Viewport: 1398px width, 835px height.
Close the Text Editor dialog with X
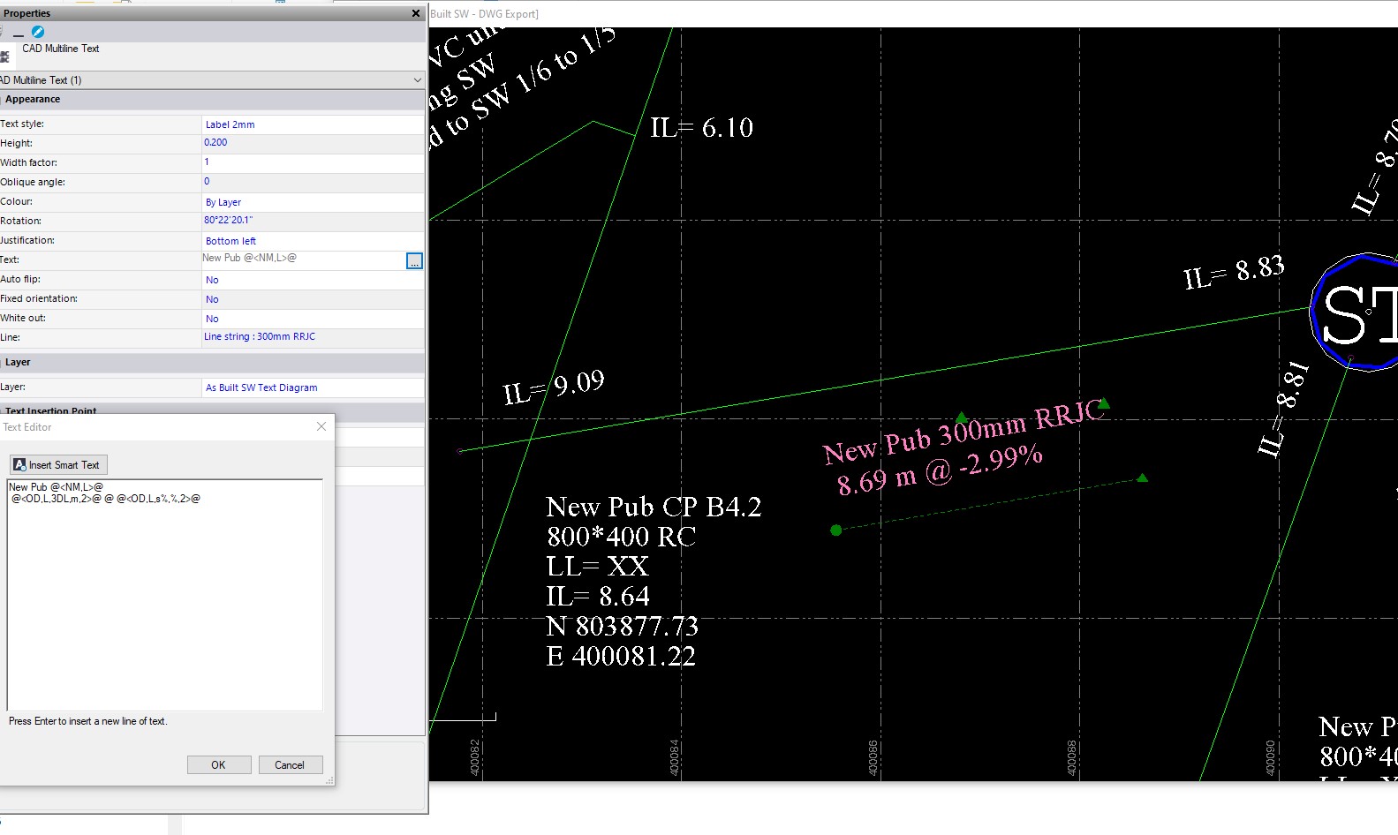321,426
